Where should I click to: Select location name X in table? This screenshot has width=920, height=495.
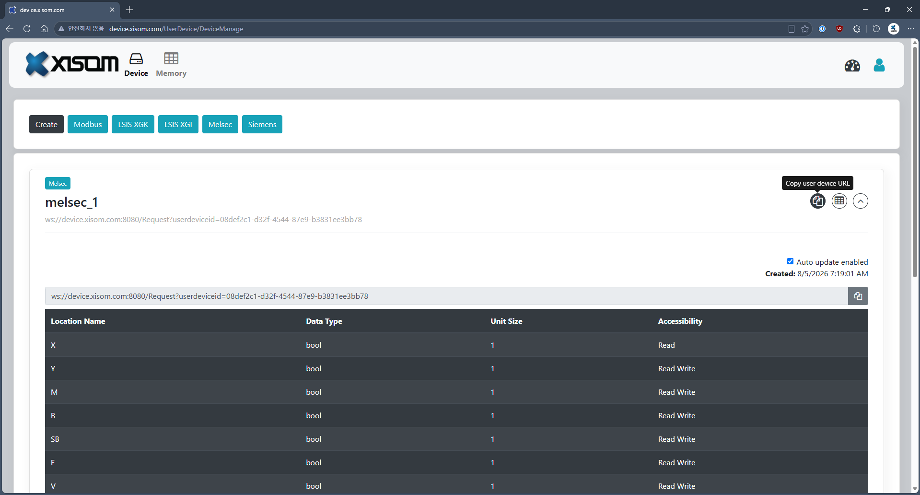[53, 345]
